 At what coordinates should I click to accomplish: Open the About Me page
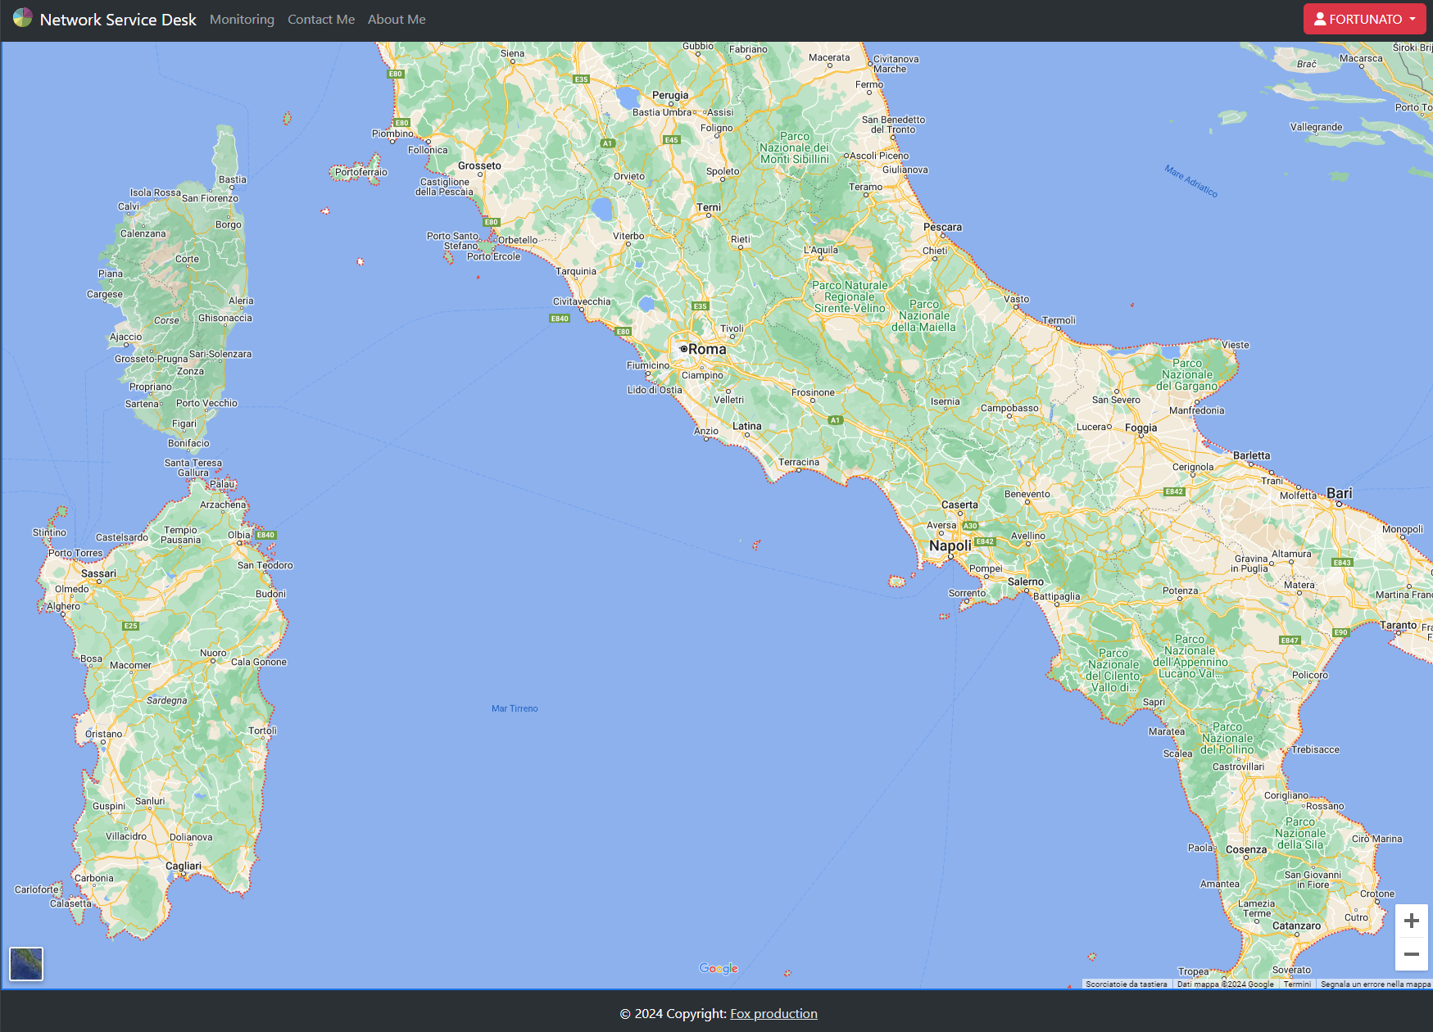tap(397, 20)
